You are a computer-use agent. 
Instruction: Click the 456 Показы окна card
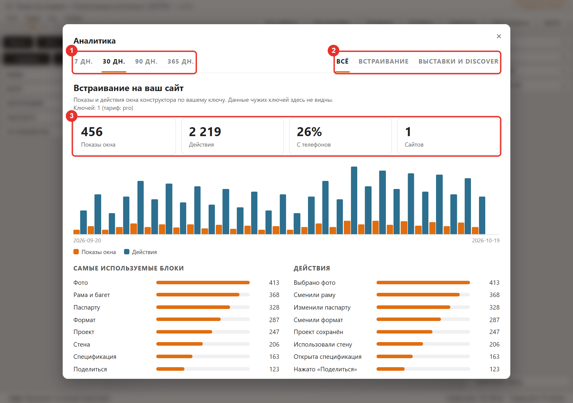click(124, 136)
